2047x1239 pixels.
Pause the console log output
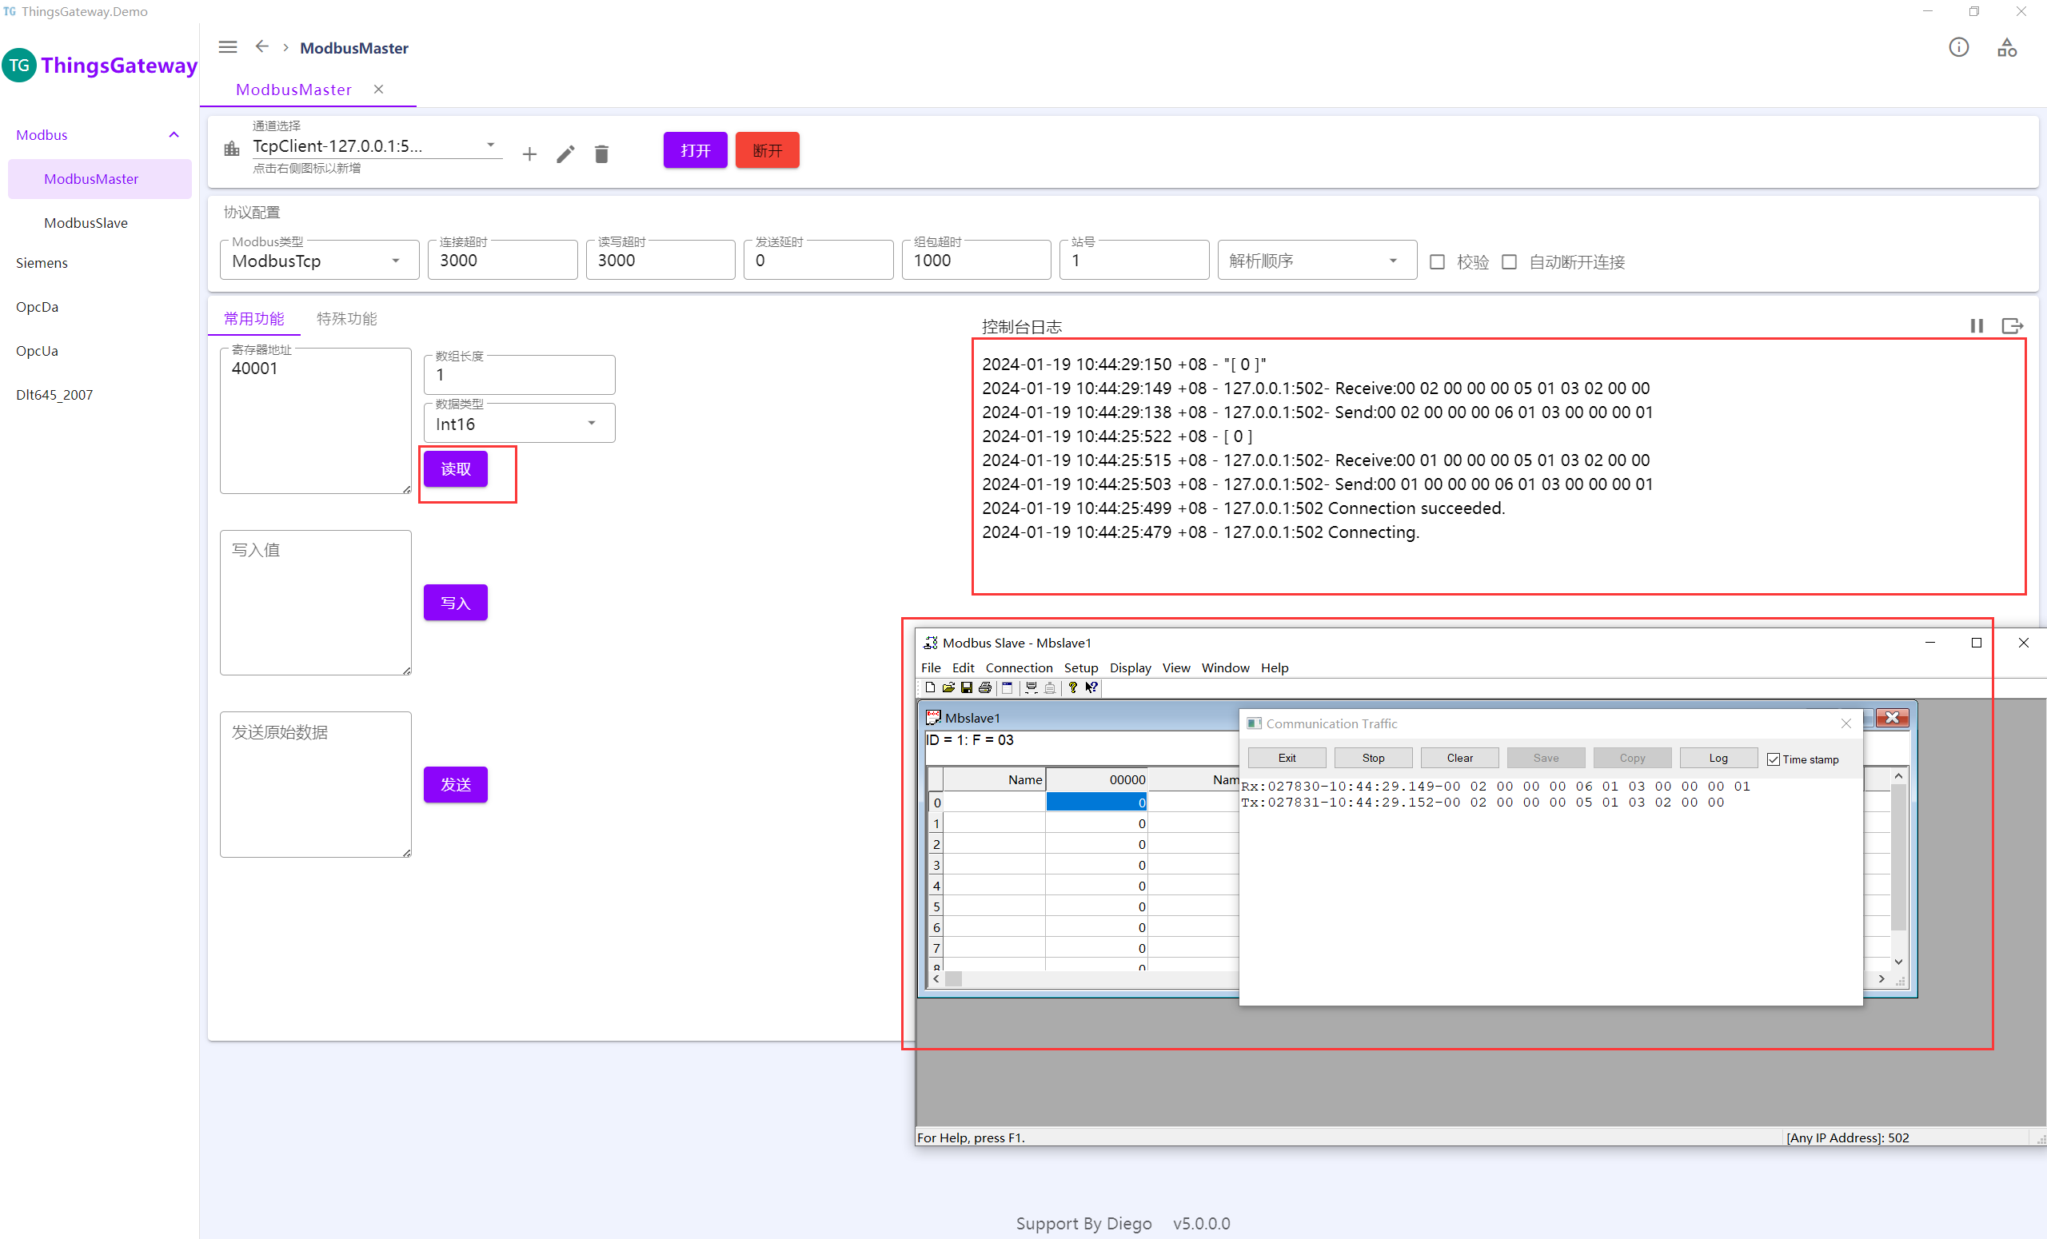click(x=1977, y=325)
